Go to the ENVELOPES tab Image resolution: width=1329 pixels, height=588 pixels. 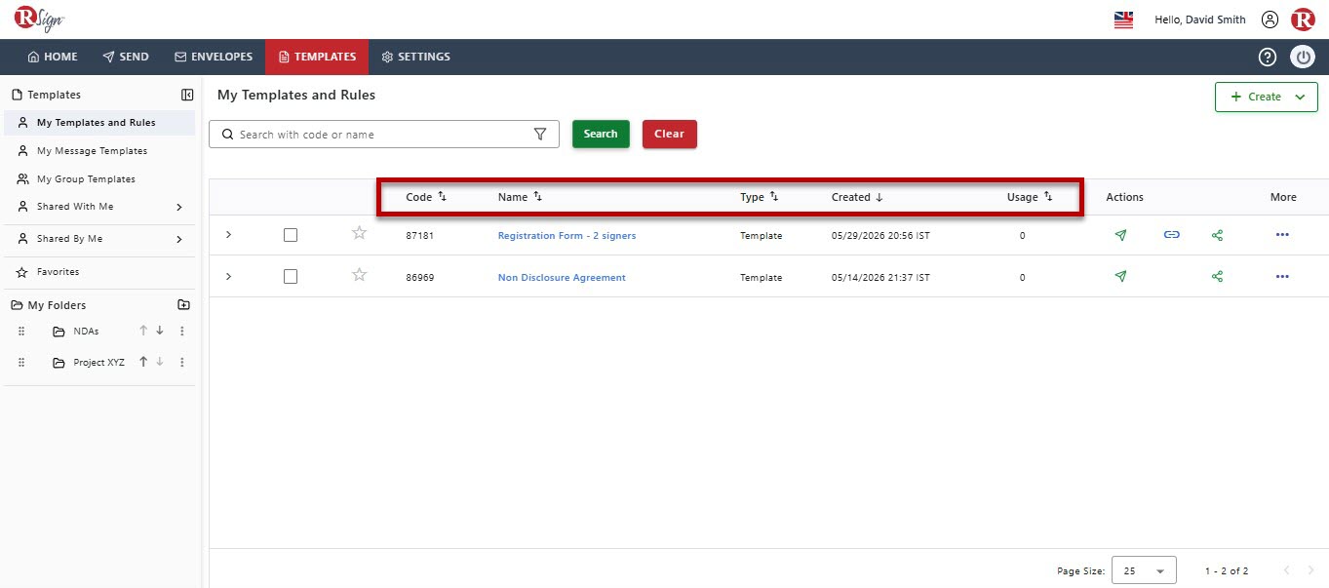(x=214, y=57)
